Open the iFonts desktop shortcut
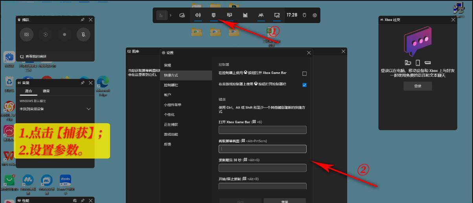Screen dimensions: 473x203 pos(65,185)
